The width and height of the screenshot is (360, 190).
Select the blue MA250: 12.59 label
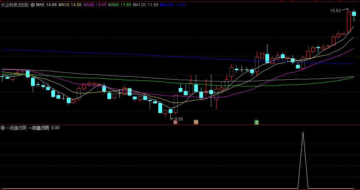pos(173,4)
